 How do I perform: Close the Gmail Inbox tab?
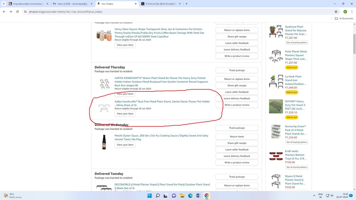pyautogui.click(x=91, y=4)
